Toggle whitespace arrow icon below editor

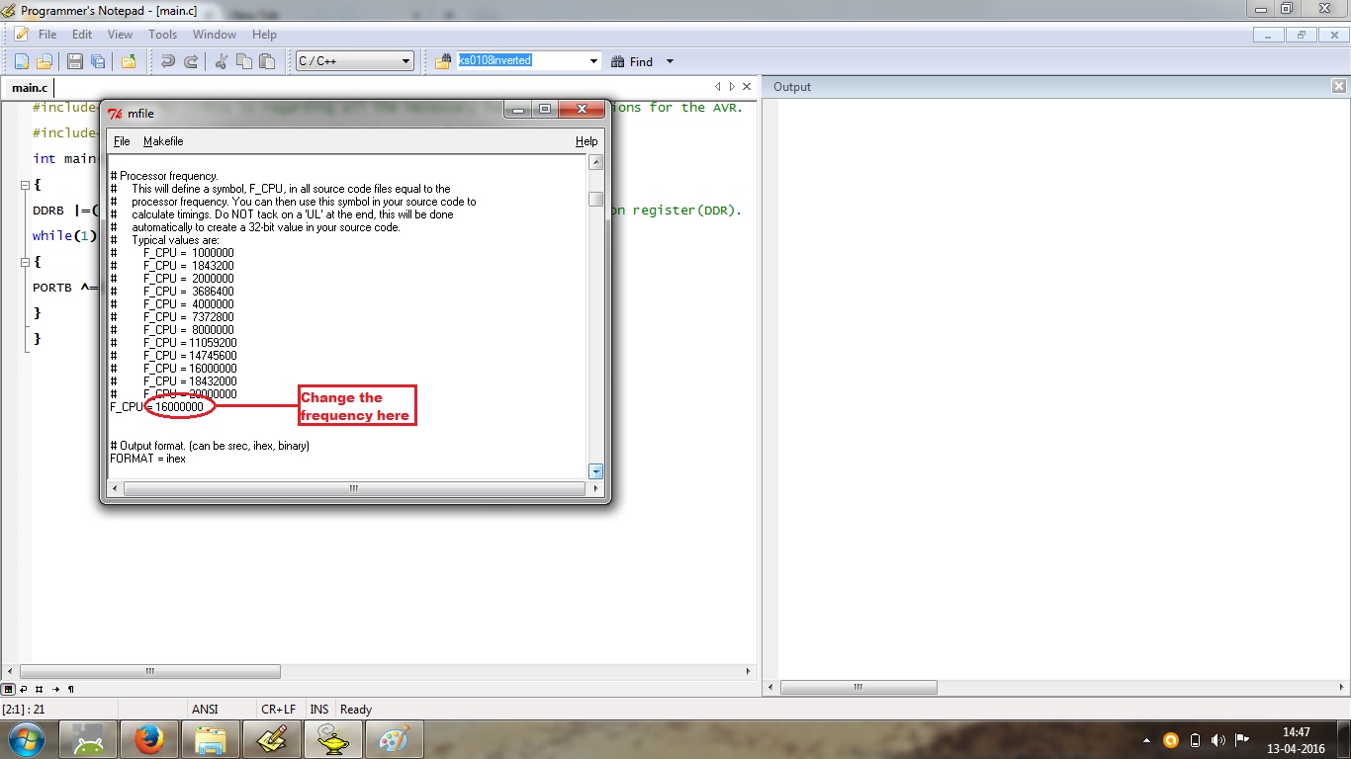pyautogui.click(x=55, y=689)
